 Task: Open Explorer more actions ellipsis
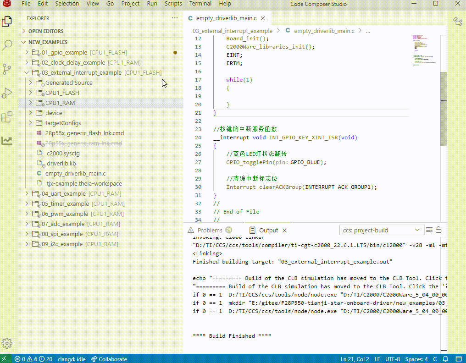click(x=174, y=18)
